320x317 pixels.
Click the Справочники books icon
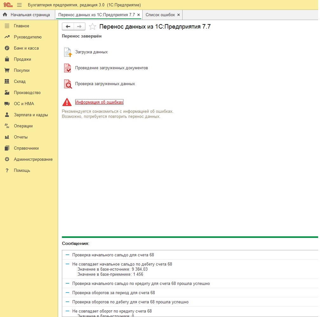(7, 148)
